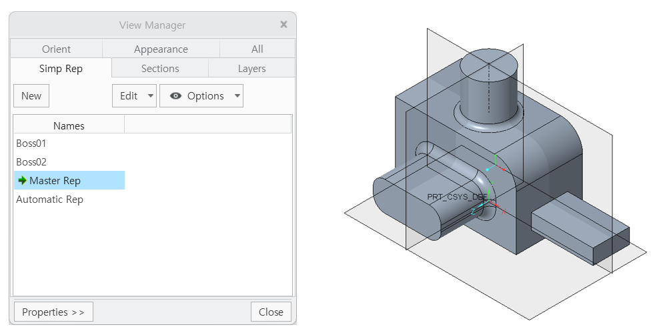
Task: Click the green arrow beside Master Rep
Action: tap(23, 180)
